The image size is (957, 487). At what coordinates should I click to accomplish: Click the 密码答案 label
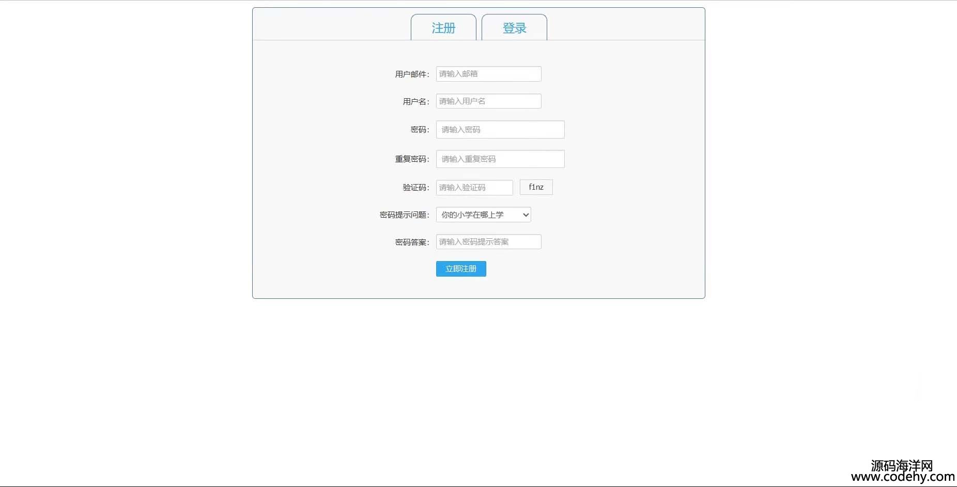pos(412,242)
